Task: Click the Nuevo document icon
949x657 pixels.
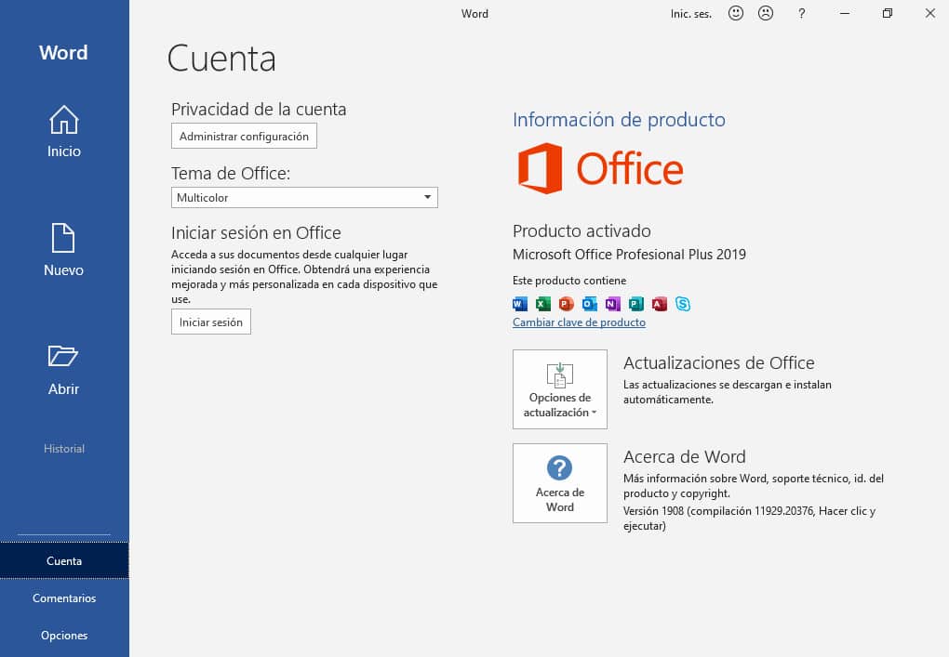Action: tap(63, 238)
